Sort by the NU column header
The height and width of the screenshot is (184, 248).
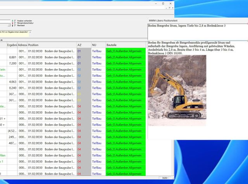[98, 45]
